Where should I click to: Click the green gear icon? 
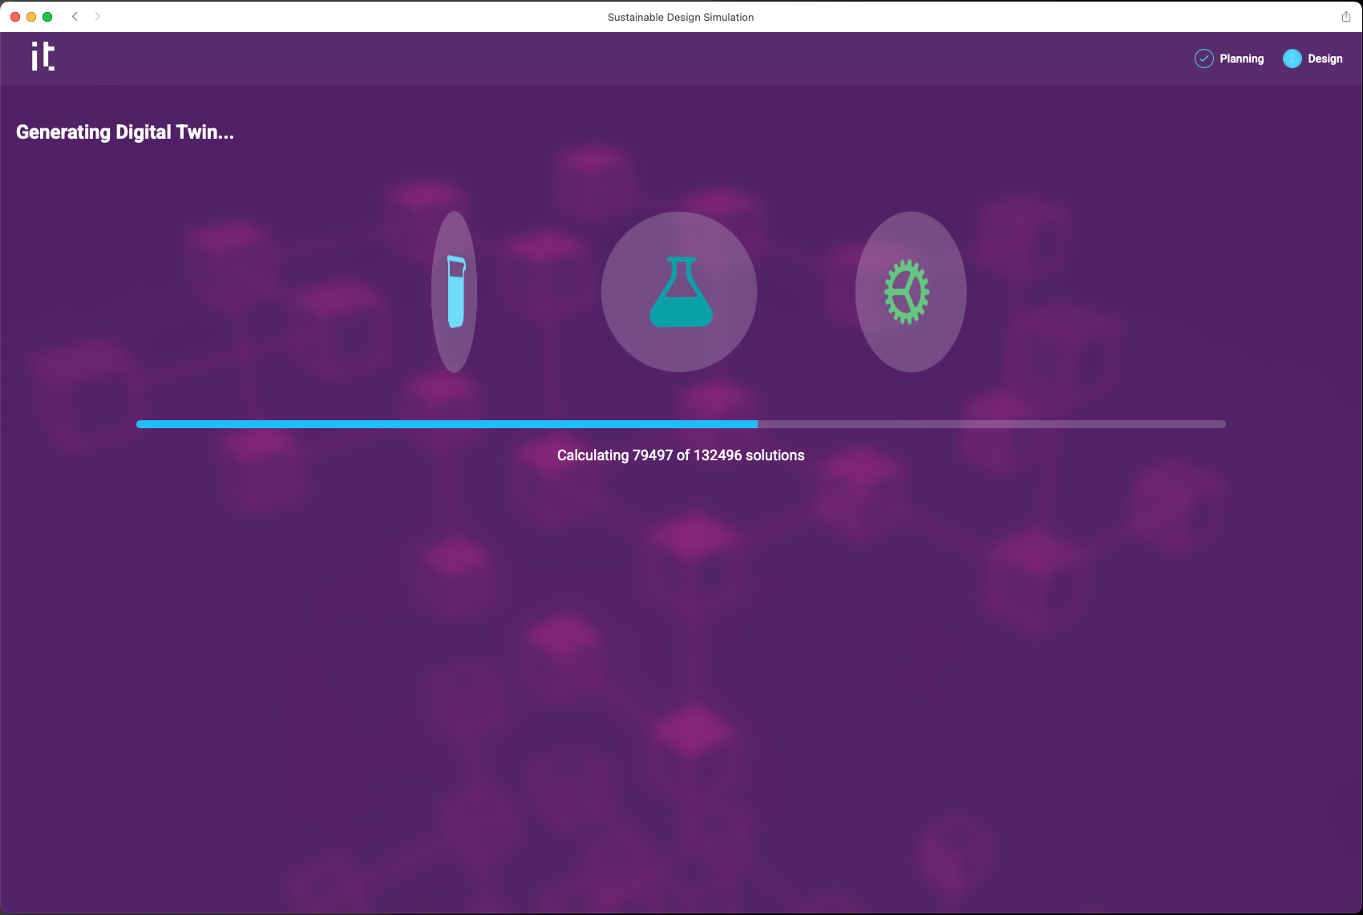tap(907, 292)
